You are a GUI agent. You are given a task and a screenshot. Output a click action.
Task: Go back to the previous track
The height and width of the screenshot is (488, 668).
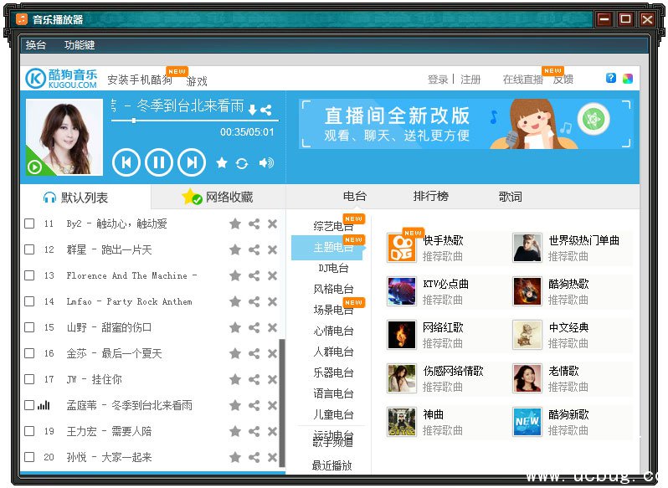(126, 162)
